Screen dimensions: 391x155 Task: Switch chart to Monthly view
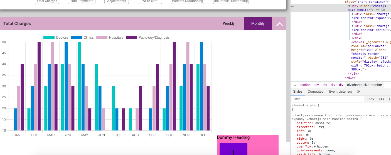coord(258,24)
